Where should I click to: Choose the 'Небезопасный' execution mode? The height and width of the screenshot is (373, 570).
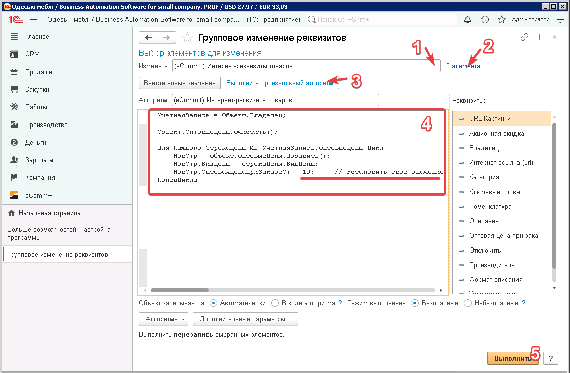point(468,303)
